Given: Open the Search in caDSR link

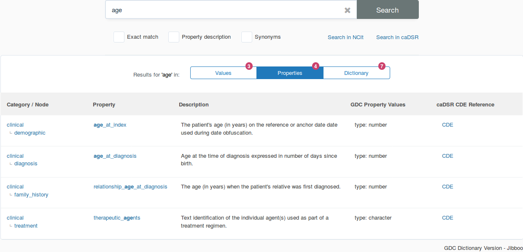Looking at the screenshot, I should coord(397,37).
